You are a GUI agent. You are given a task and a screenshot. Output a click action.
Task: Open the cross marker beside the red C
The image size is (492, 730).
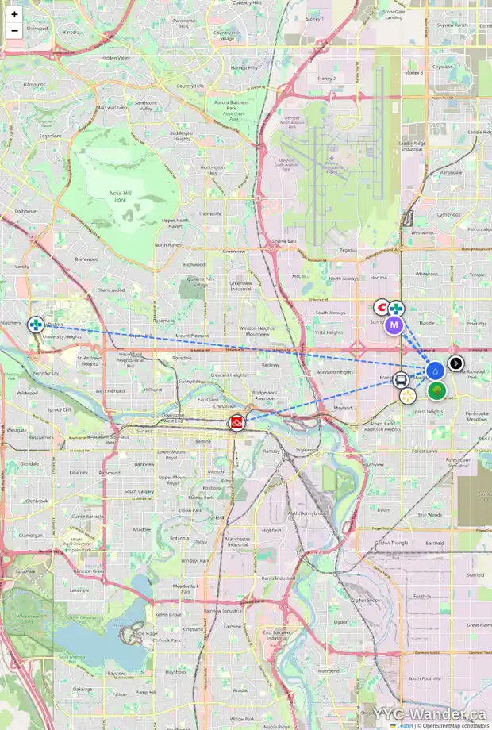pos(396,309)
